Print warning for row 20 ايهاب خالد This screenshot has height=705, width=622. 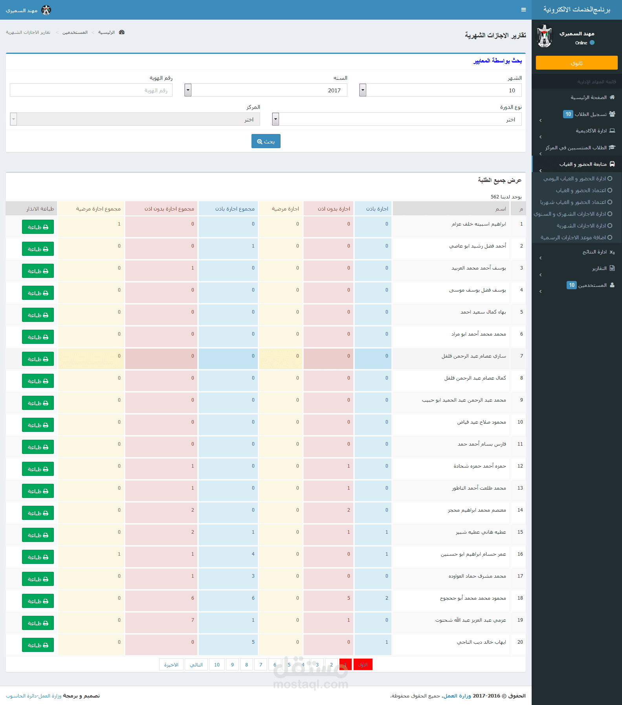click(x=38, y=645)
